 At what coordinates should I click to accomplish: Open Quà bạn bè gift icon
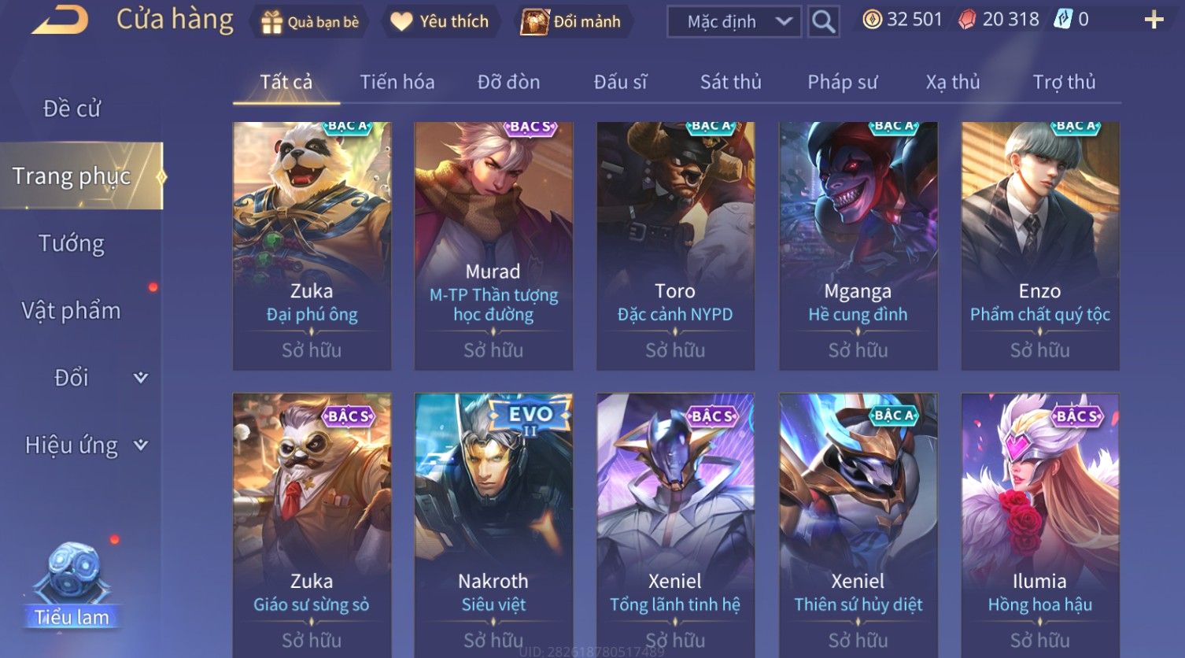click(x=271, y=22)
